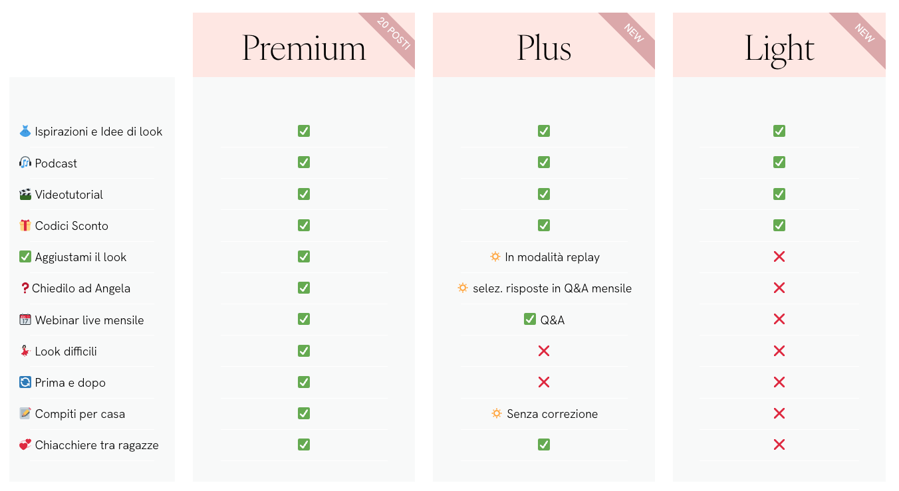Click the calendar icon next to Webinar live mensile
This screenshot has width=899, height=491.
coord(25,320)
